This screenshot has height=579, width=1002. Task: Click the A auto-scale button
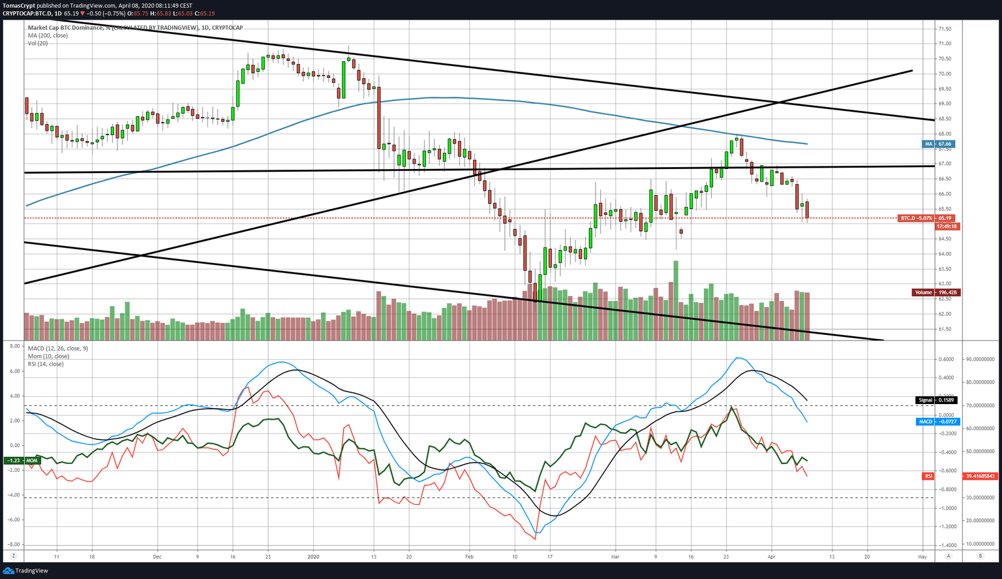(949, 556)
